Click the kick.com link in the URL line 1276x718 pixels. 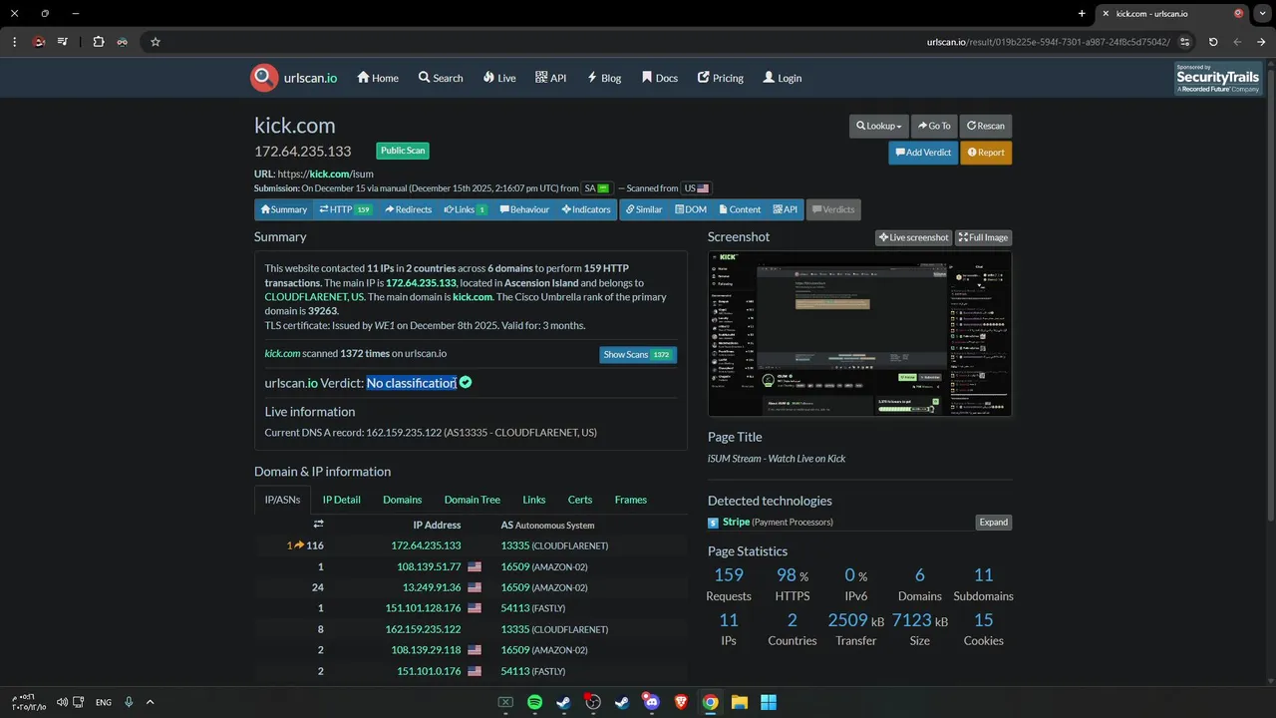(331, 174)
